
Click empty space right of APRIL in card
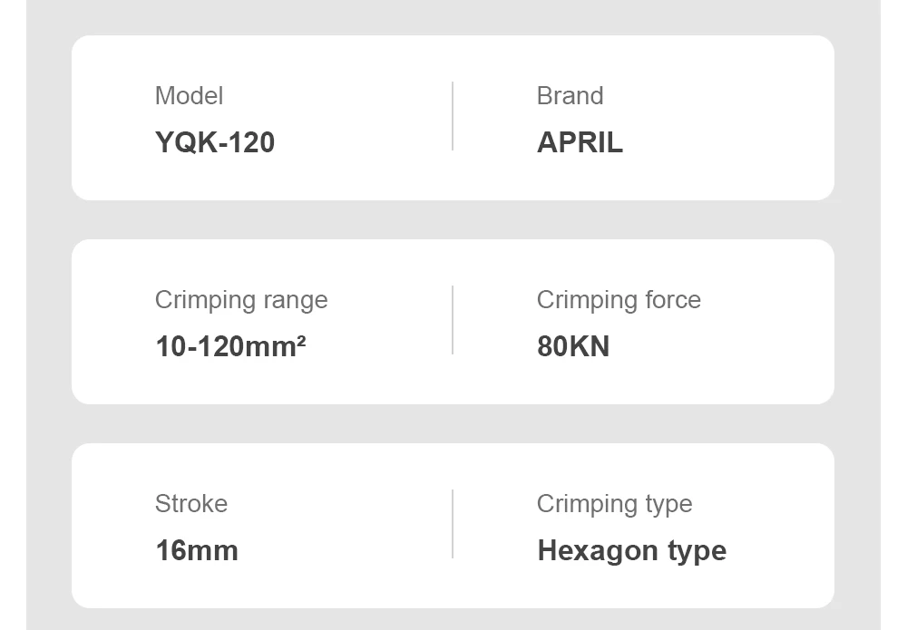(x=726, y=143)
